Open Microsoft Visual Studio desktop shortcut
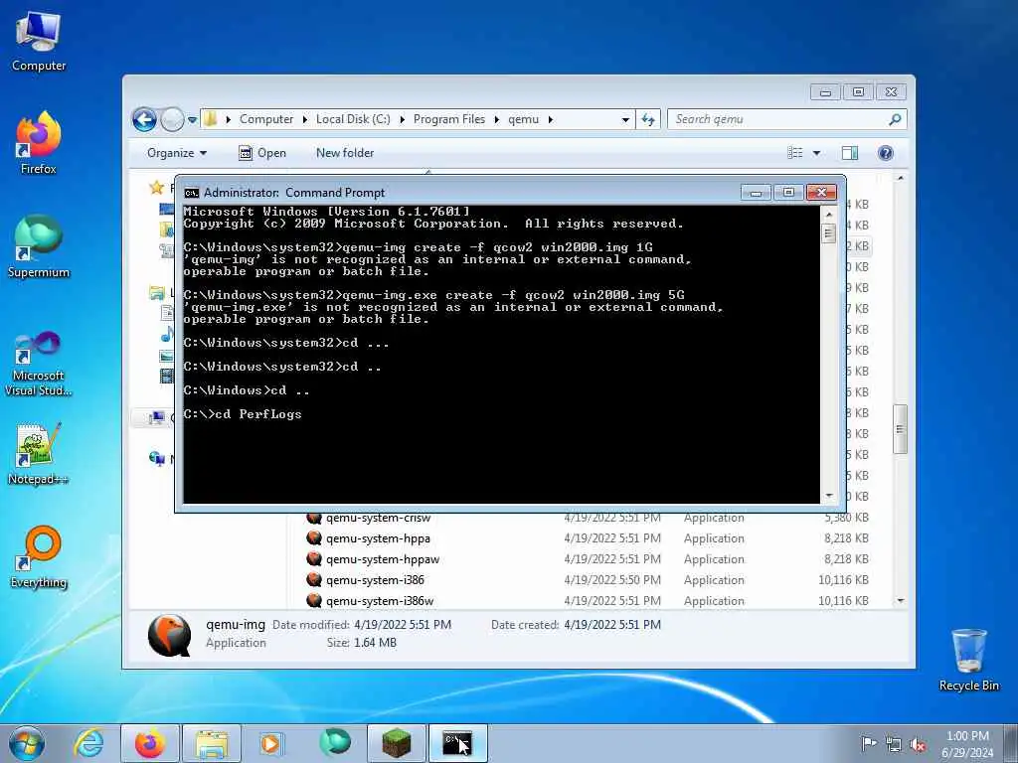This screenshot has height=763, width=1018. pyautogui.click(x=39, y=364)
